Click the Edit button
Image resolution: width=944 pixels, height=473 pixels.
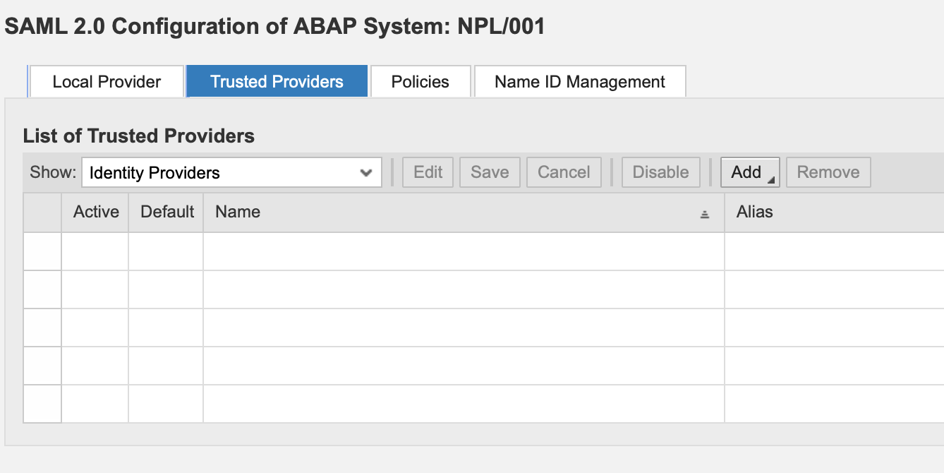point(428,172)
